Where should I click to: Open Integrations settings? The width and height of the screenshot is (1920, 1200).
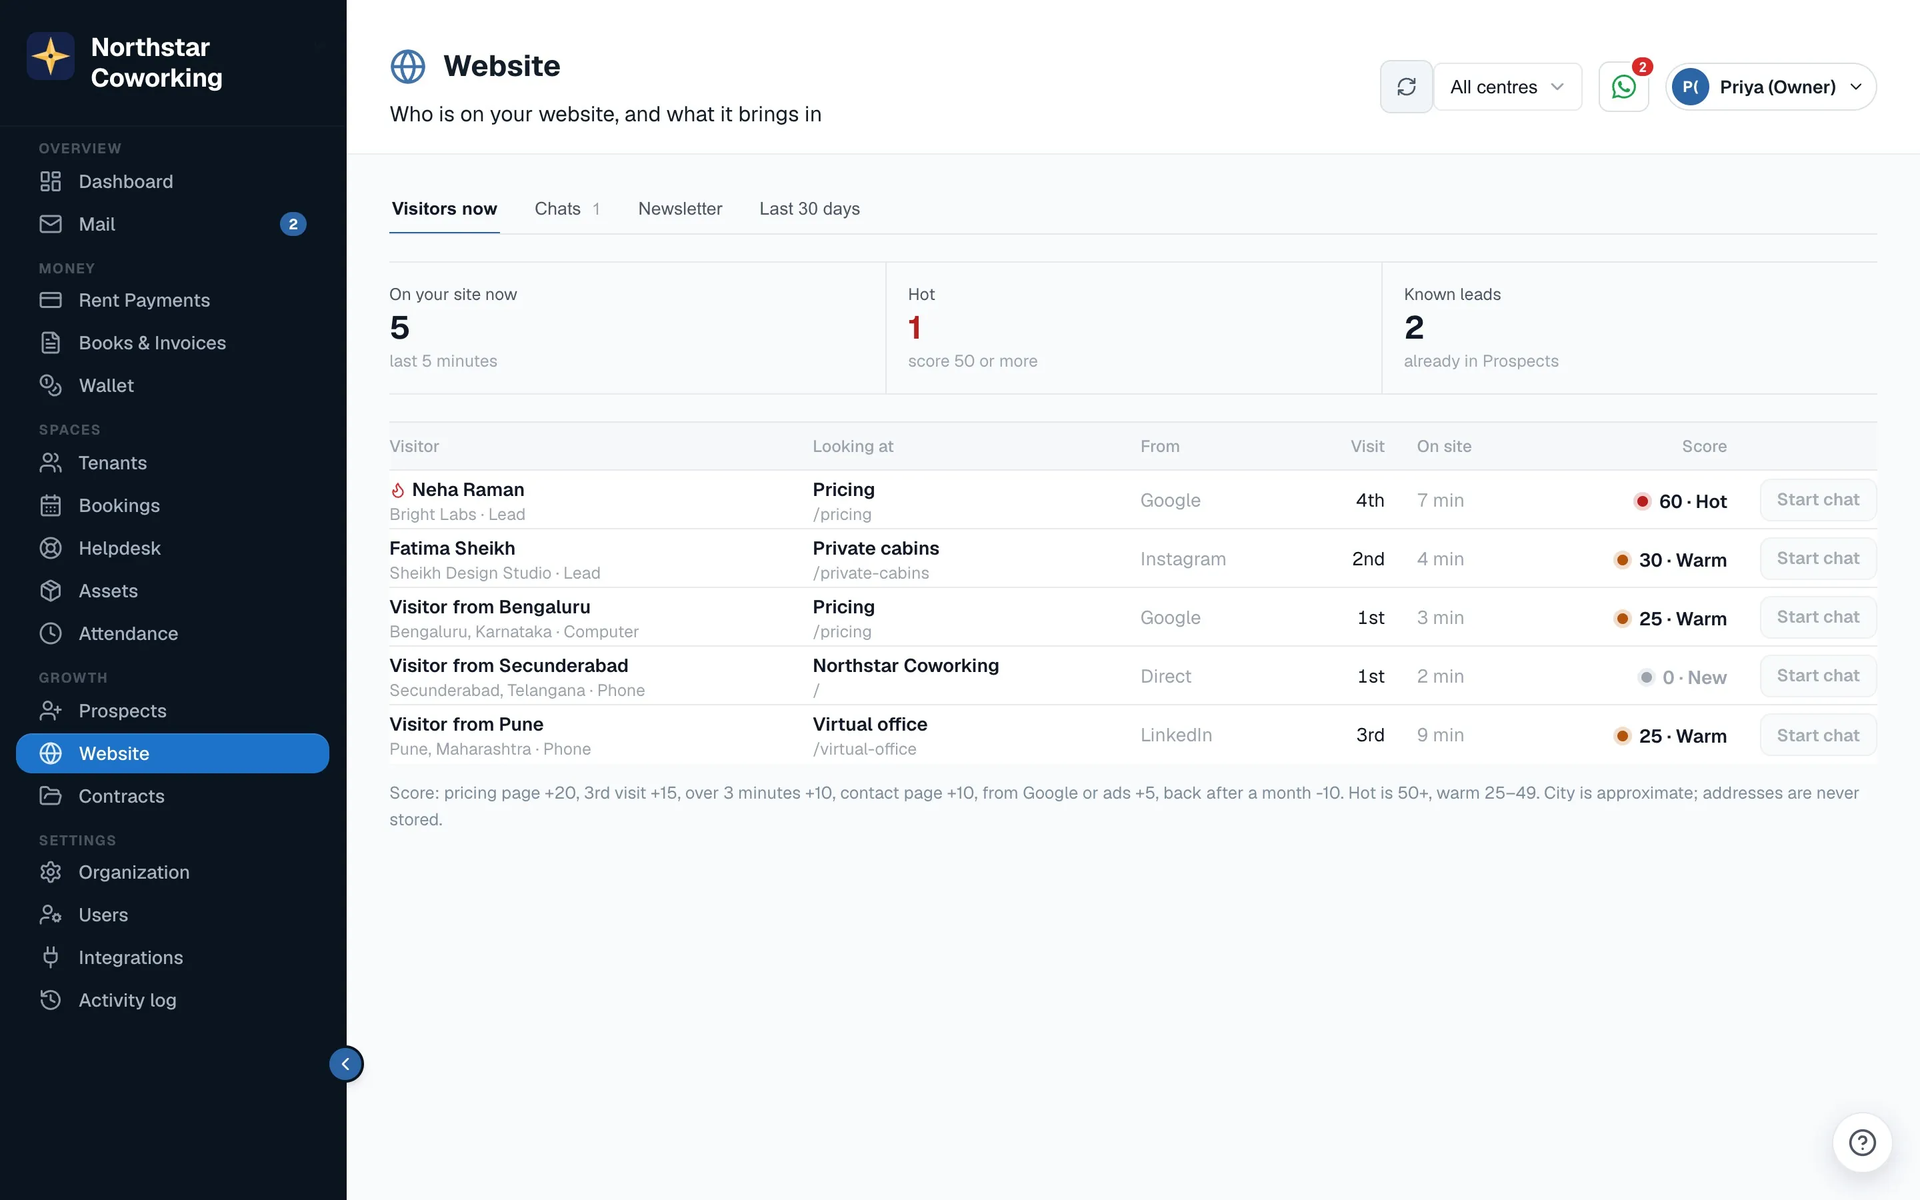[172, 957]
